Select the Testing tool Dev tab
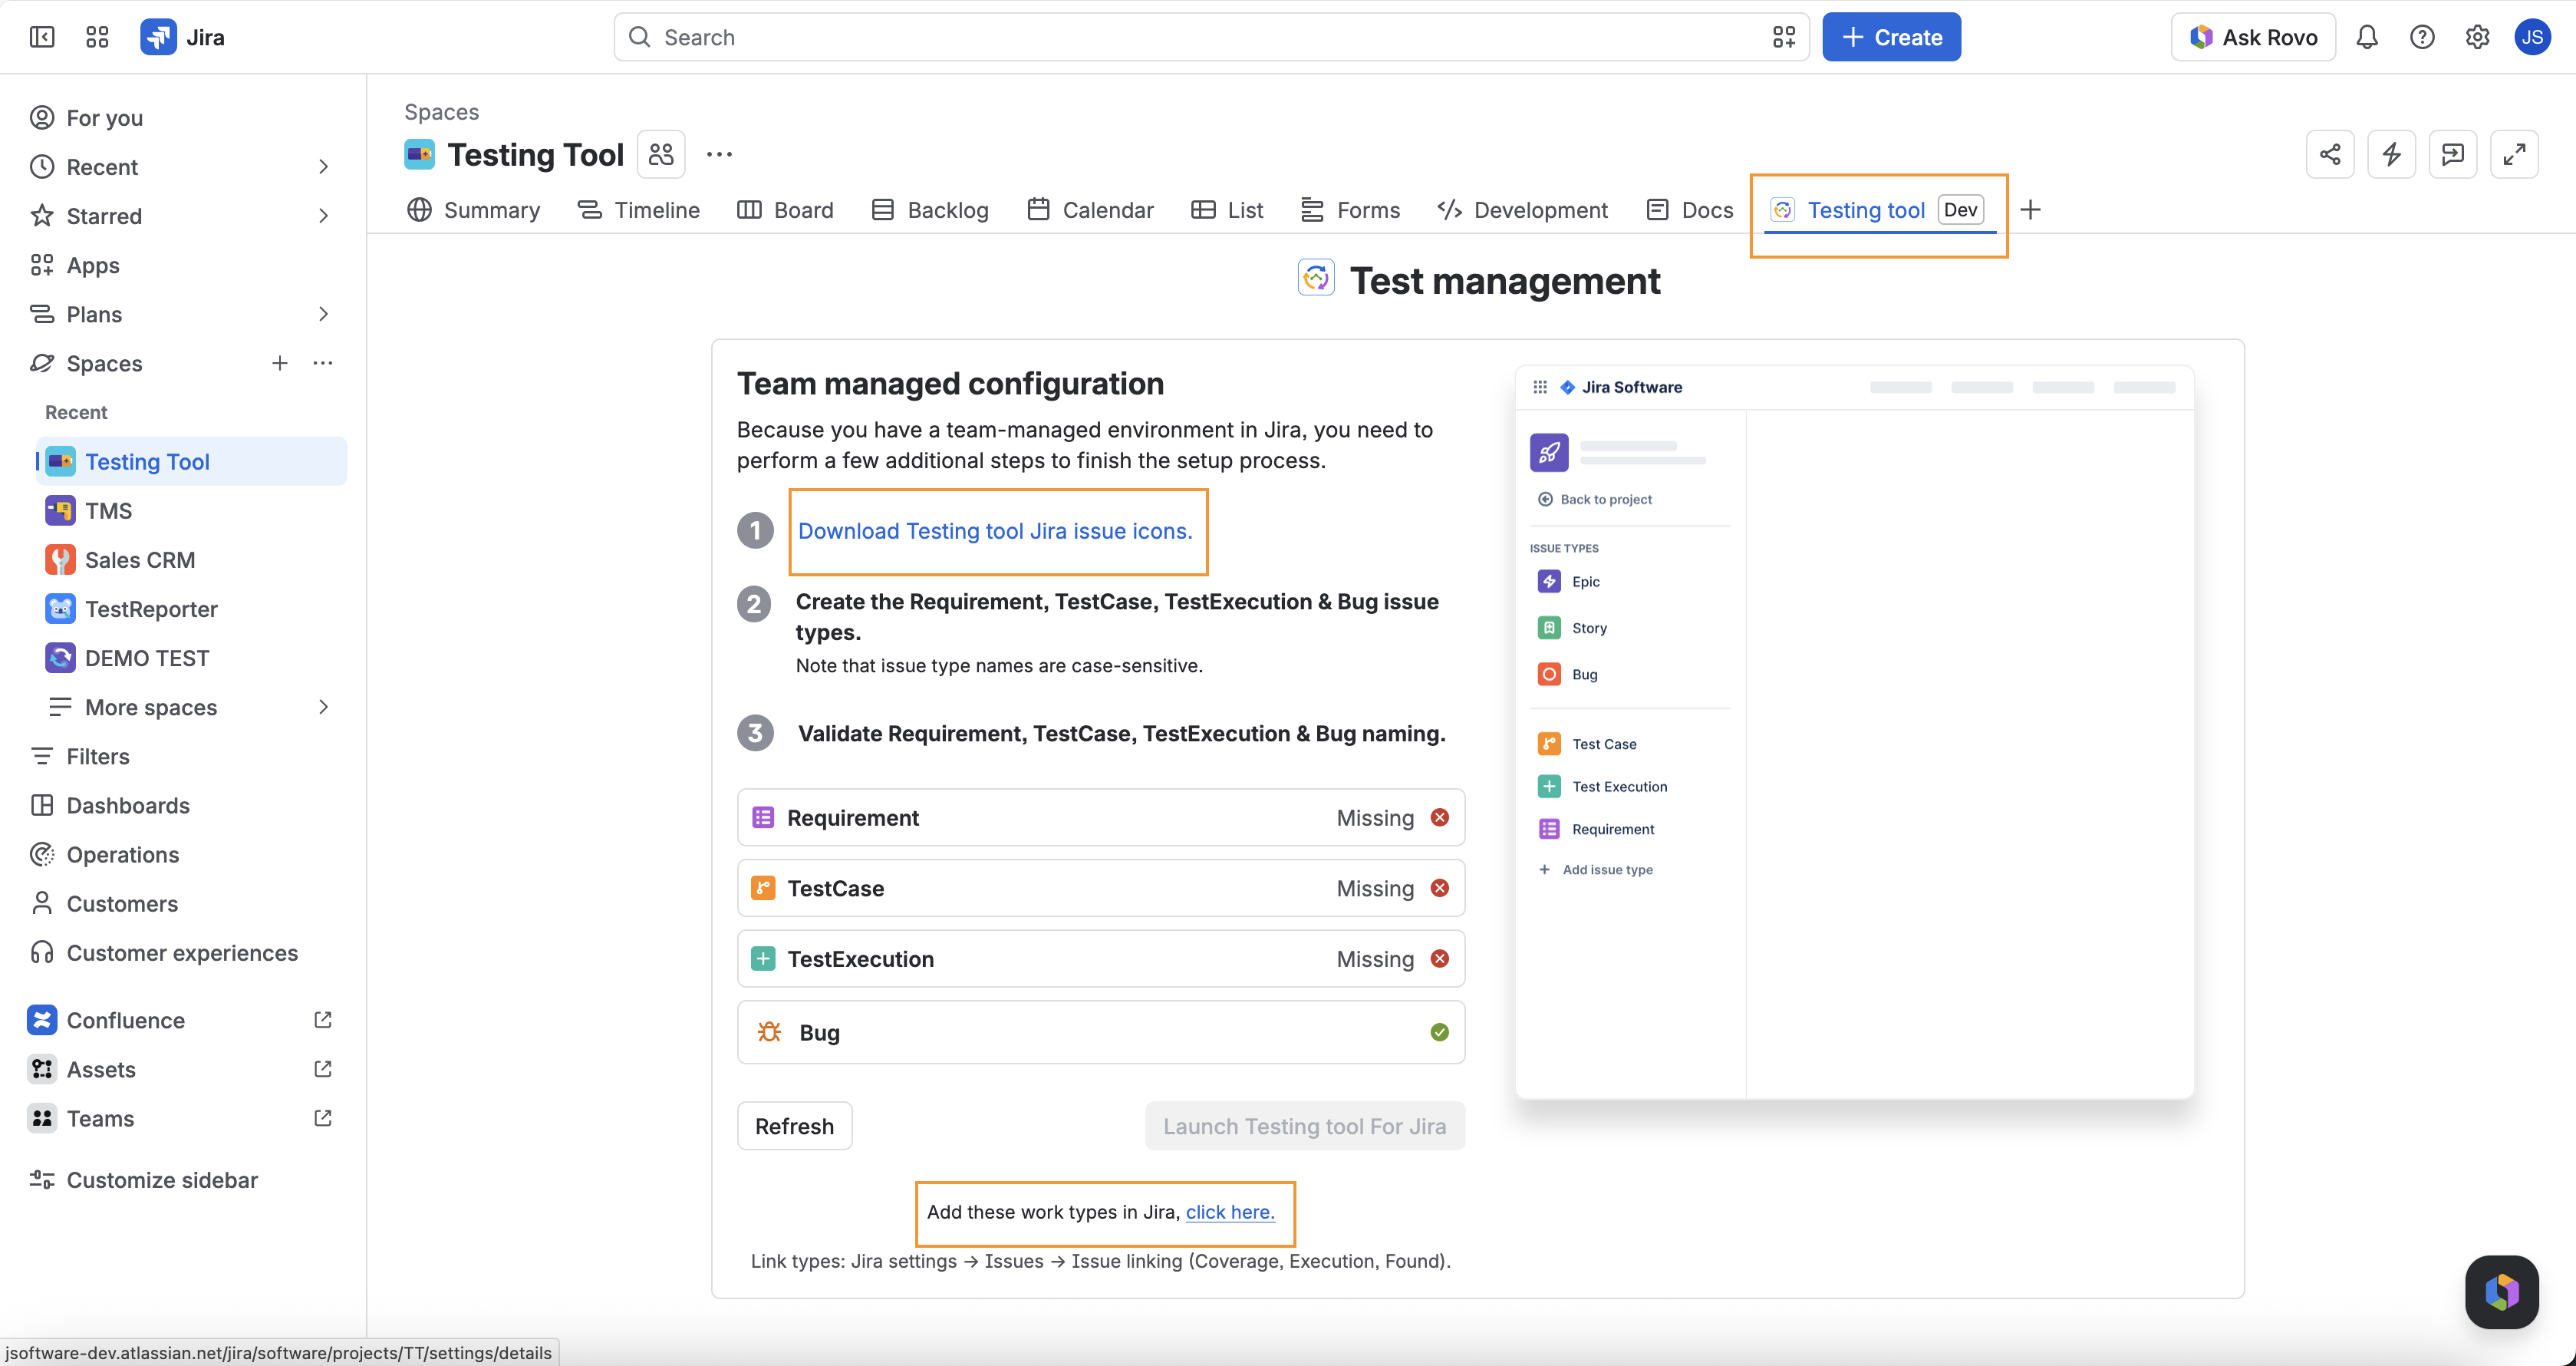2576x1366 pixels. tap(1877, 210)
